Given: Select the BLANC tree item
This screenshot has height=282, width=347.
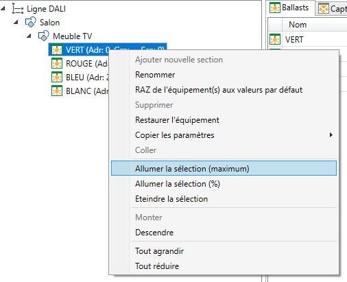Looking at the screenshot, I should (x=80, y=91).
